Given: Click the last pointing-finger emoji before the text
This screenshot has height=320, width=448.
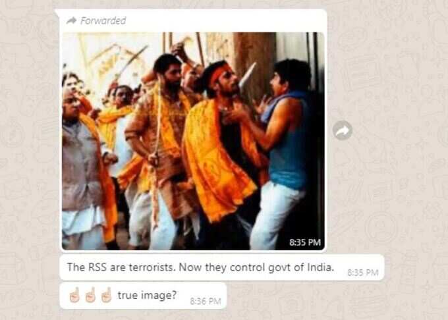Looking at the screenshot, I should [106, 295].
